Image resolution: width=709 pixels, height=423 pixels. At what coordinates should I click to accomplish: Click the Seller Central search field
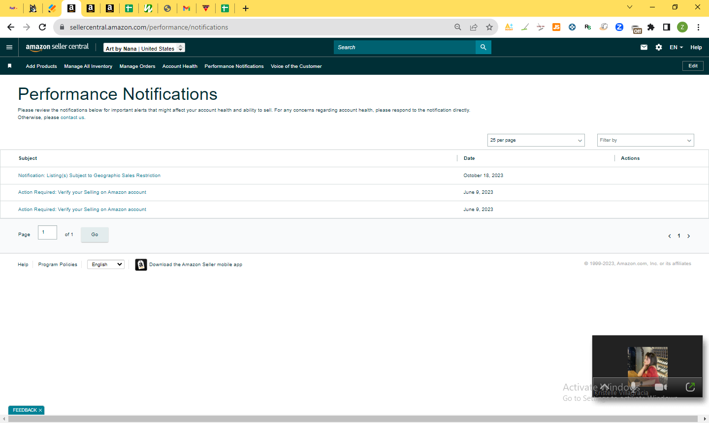[405, 47]
